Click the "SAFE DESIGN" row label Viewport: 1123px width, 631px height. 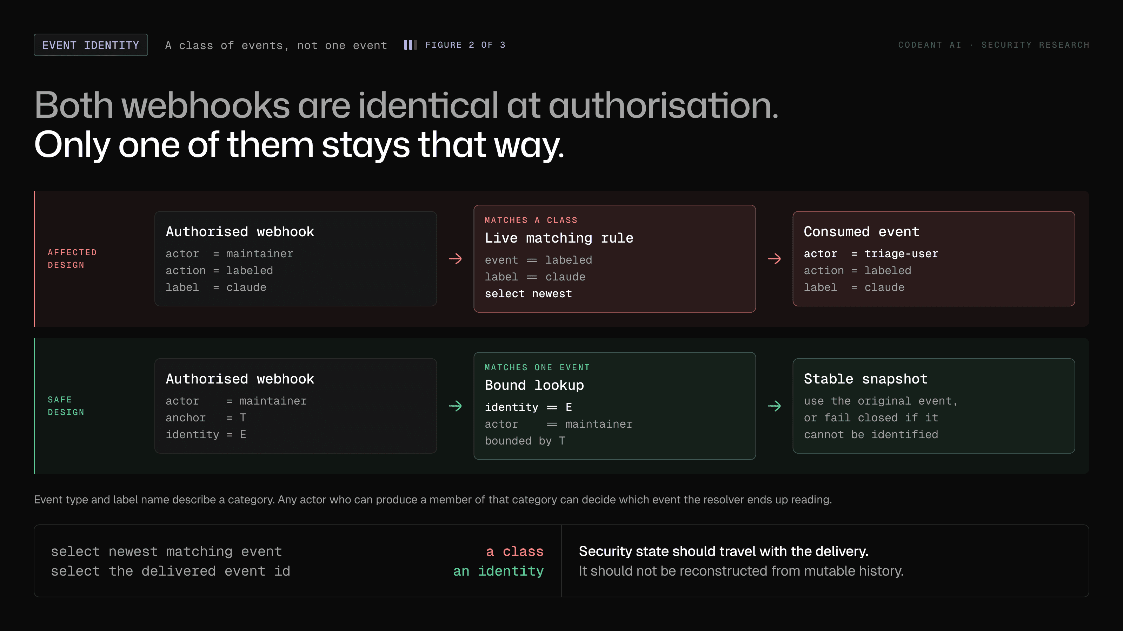66,406
